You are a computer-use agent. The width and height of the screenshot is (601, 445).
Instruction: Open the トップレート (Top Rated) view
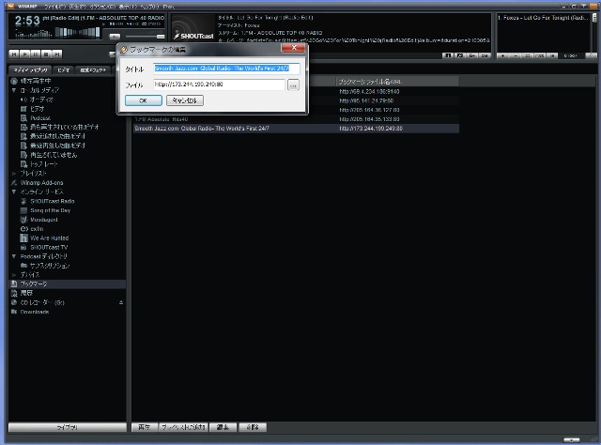pyautogui.click(x=44, y=164)
